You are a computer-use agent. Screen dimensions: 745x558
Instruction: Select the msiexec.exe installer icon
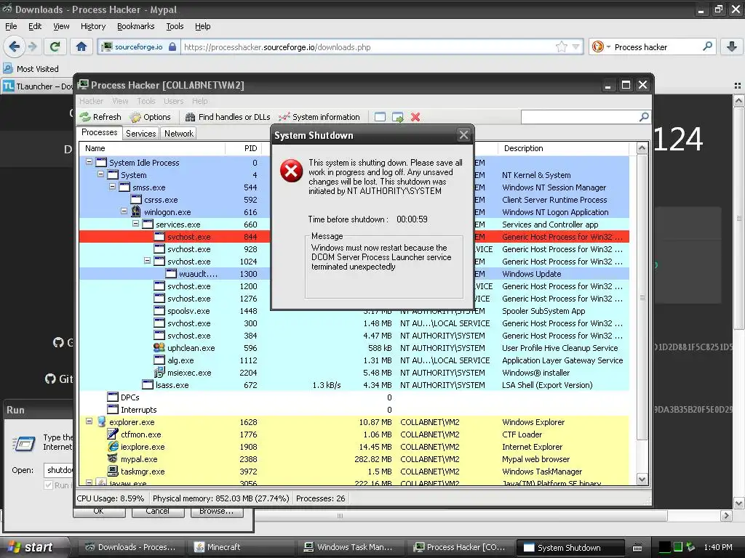(159, 373)
